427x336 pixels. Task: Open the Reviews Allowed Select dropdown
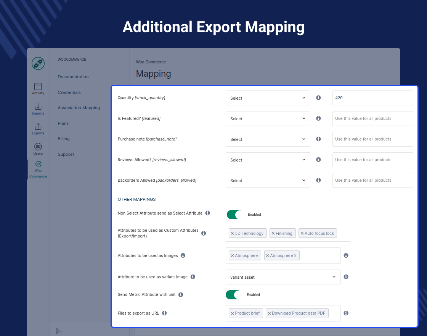(268, 160)
